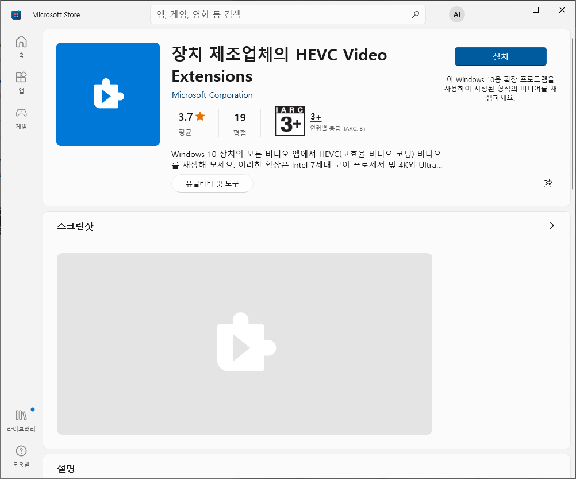Screen dimensions: 576x479
Task: Click the vertical page scrollbar
Action: point(573,114)
